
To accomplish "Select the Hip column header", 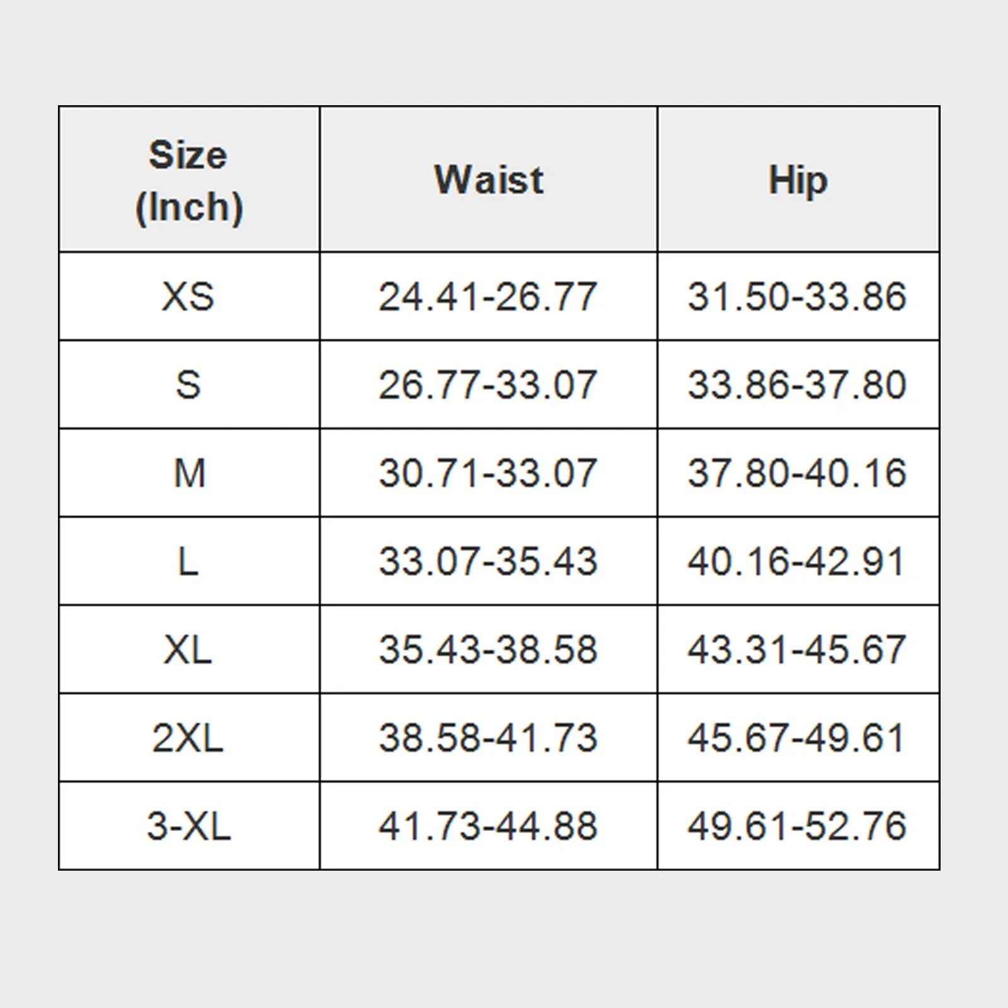I will (x=798, y=180).
